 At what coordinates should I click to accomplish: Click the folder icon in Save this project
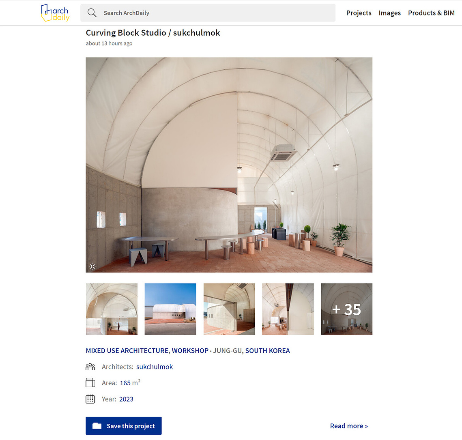97,426
